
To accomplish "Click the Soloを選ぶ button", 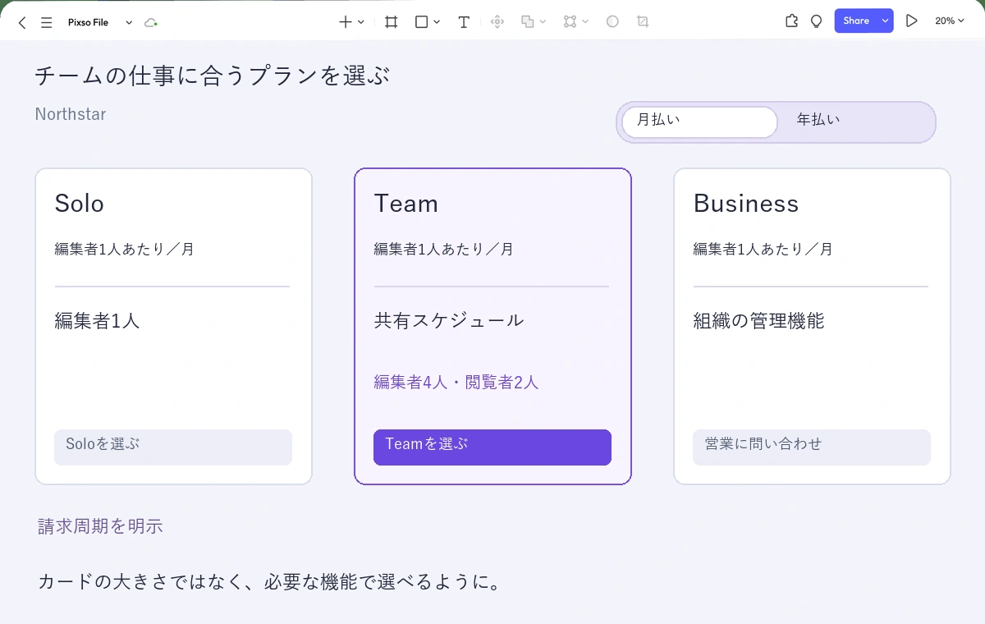I will (173, 447).
